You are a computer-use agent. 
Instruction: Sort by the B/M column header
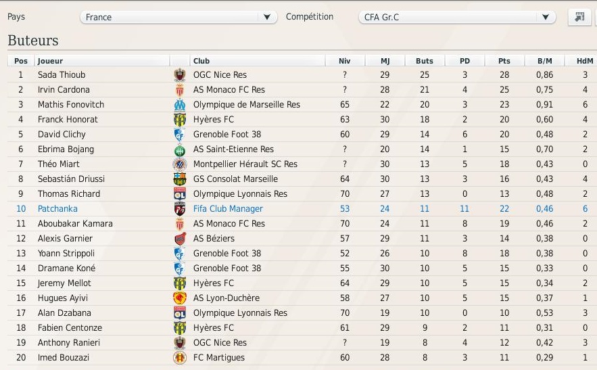(x=544, y=61)
